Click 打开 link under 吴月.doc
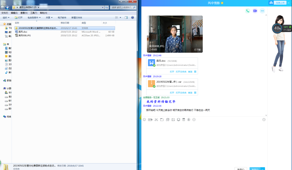The image size is (292, 170). coord(172,72)
